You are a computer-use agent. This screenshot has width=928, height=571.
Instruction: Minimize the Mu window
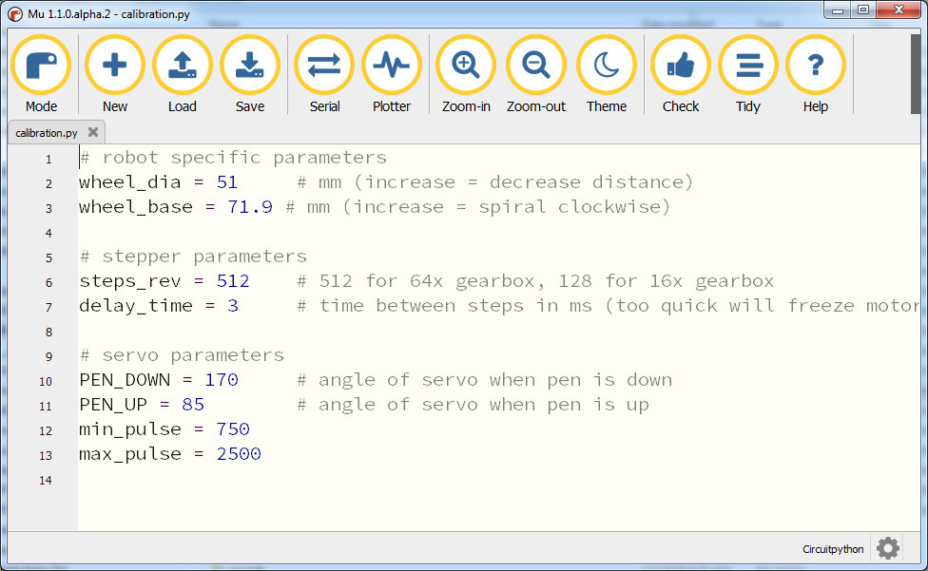tap(837, 10)
